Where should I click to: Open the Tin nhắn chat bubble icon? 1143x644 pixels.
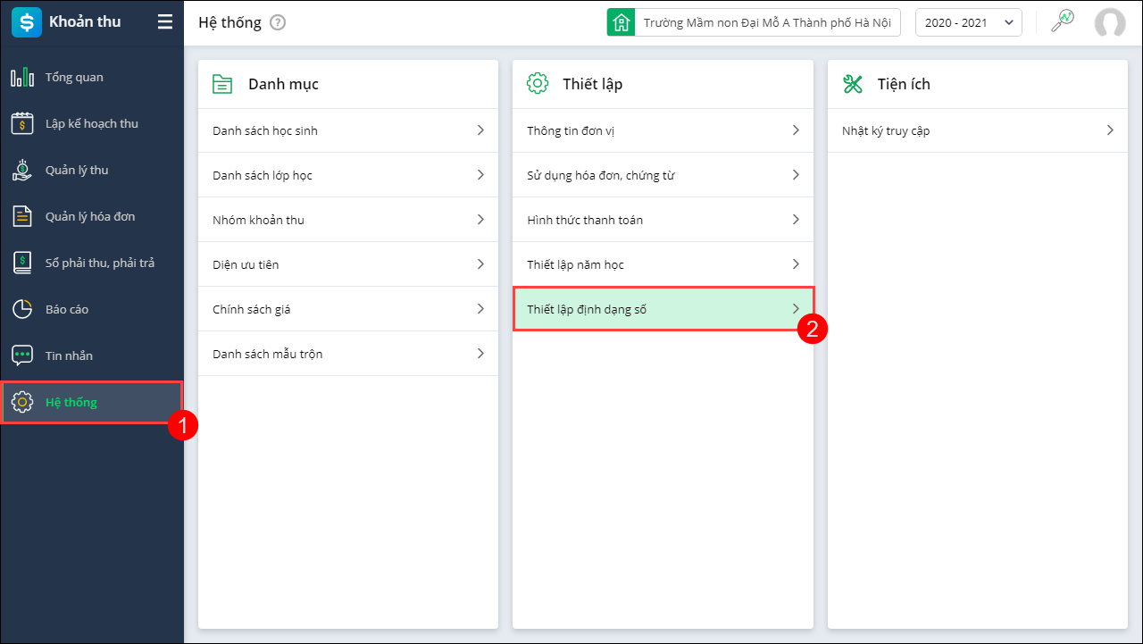click(x=22, y=356)
